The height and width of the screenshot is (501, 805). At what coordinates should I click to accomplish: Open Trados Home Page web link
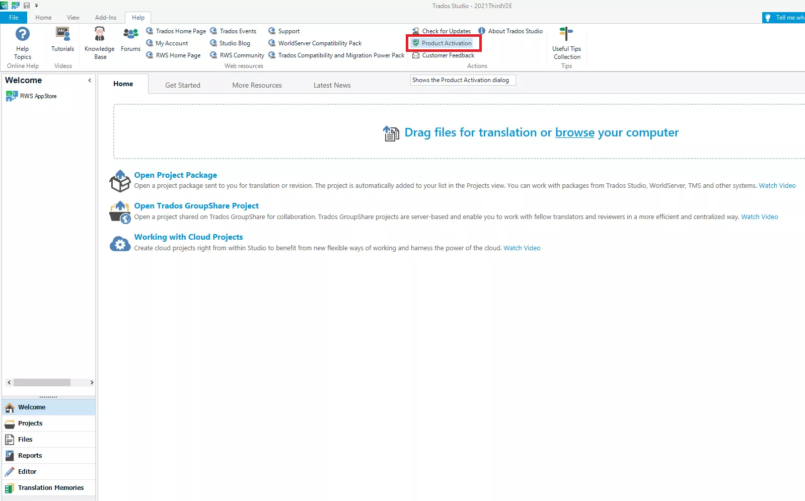click(x=176, y=31)
